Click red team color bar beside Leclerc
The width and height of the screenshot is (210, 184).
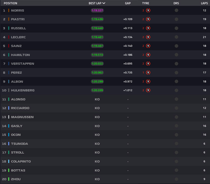(9, 37)
